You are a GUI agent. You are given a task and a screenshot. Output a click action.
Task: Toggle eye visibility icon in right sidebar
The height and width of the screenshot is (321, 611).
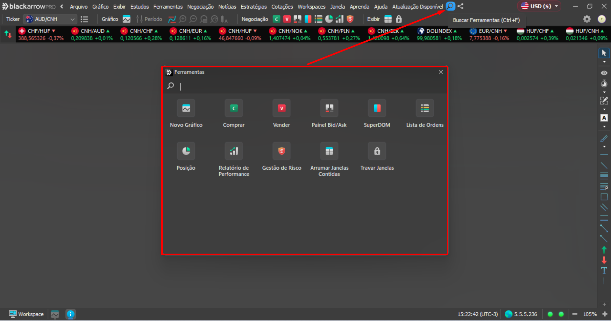click(x=604, y=73)
